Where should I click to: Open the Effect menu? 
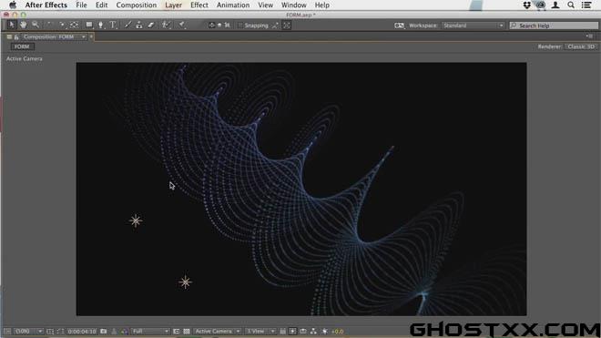tap(199, 5)
